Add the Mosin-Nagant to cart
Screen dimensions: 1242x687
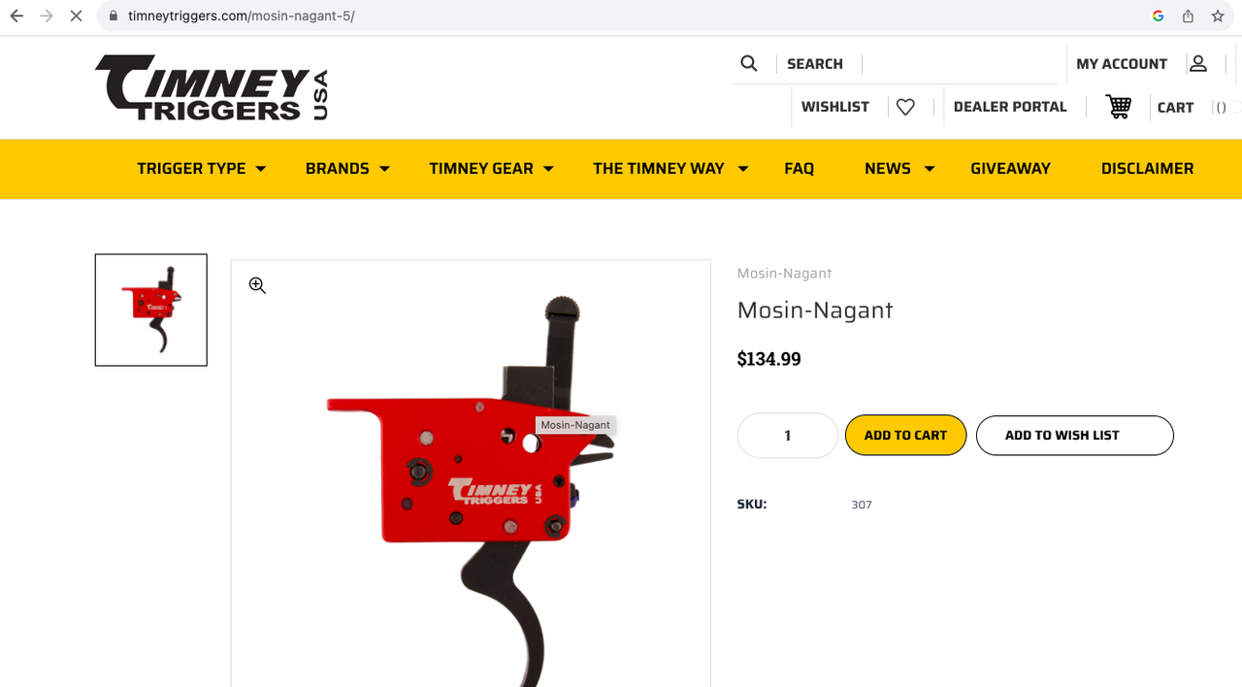pos(905,436)
